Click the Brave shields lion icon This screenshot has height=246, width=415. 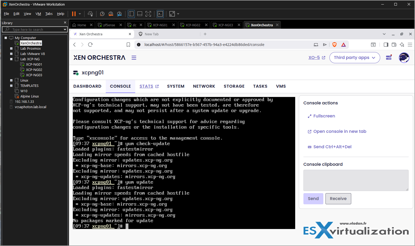(x=334, y=45)
